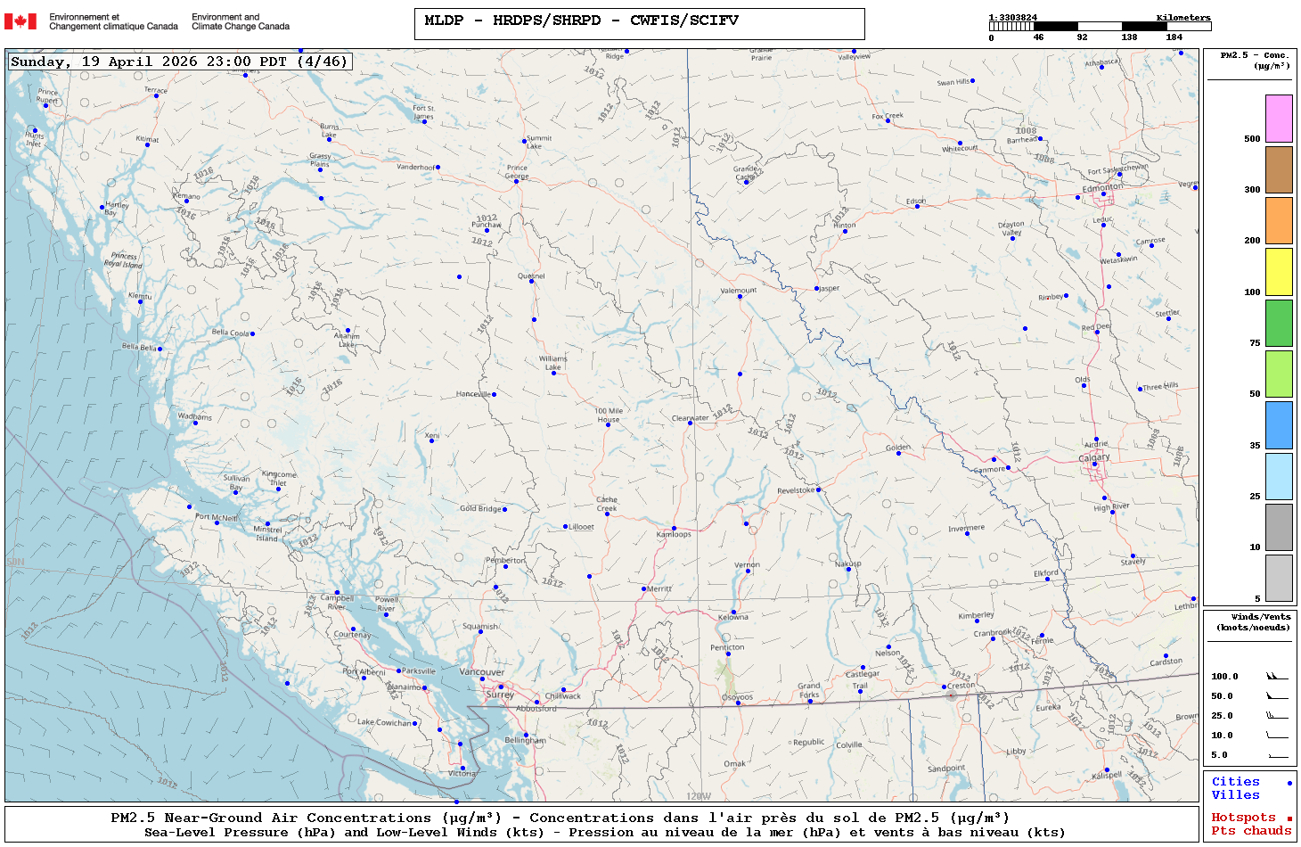Image resolution: width=1301 pixels, height=847 pixels.
Task: Click the blue Cities legend dot
Action: (1289, 783)
